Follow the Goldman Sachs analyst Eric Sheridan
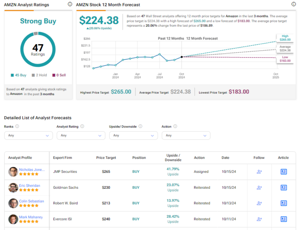Screen dimensions: 298x230 point(259,188)
